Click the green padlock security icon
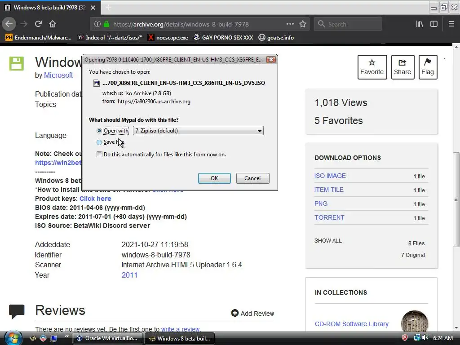Image resolution: width=460 pixels, height=345 pixels. pos(106,24)
